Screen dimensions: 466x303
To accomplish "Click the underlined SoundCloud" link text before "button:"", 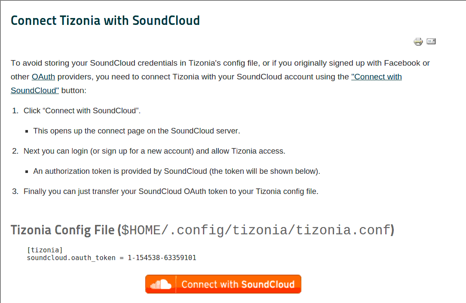I will (x=35, y=90).
